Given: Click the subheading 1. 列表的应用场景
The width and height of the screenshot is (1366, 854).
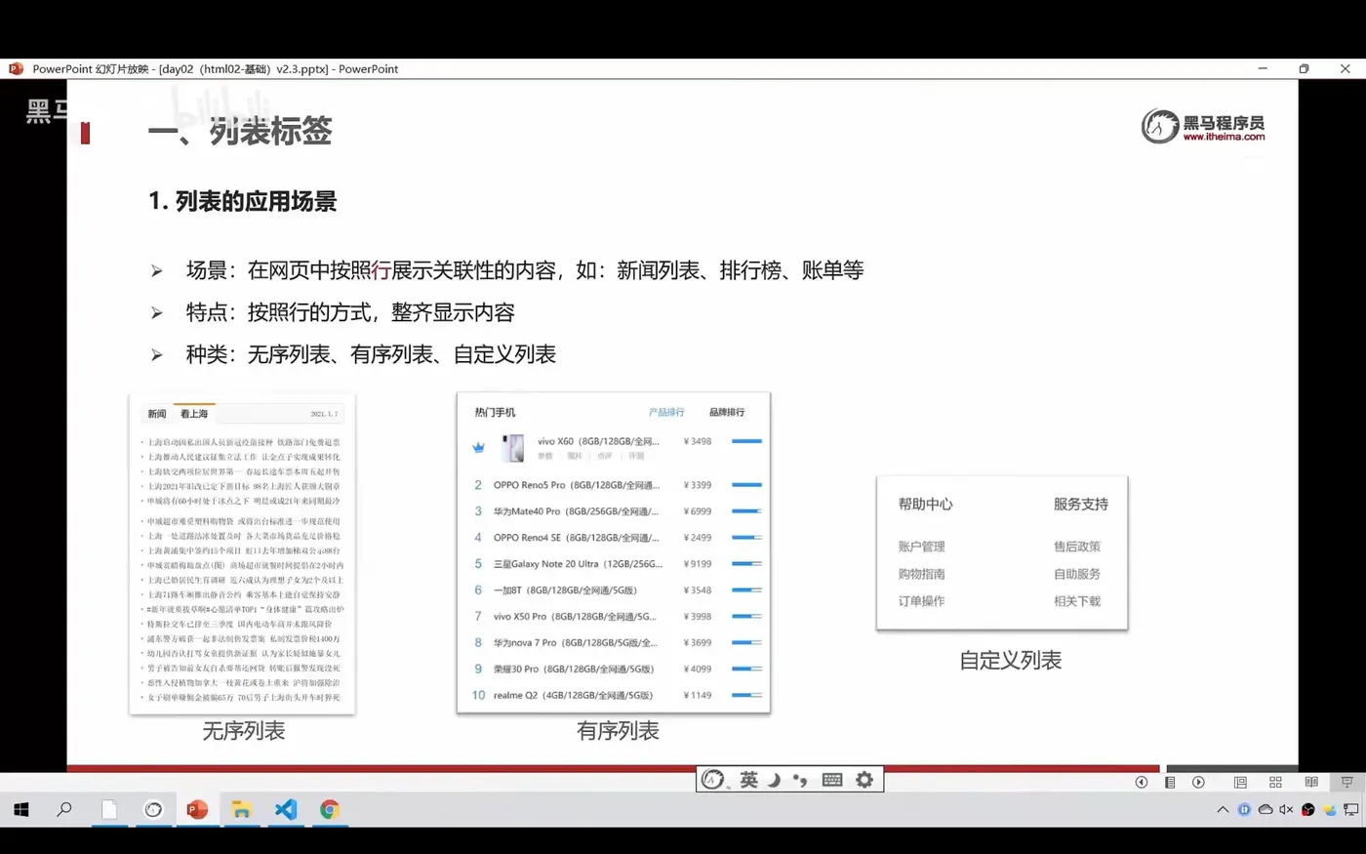Looking at the screenshot, I should point(243,201).
